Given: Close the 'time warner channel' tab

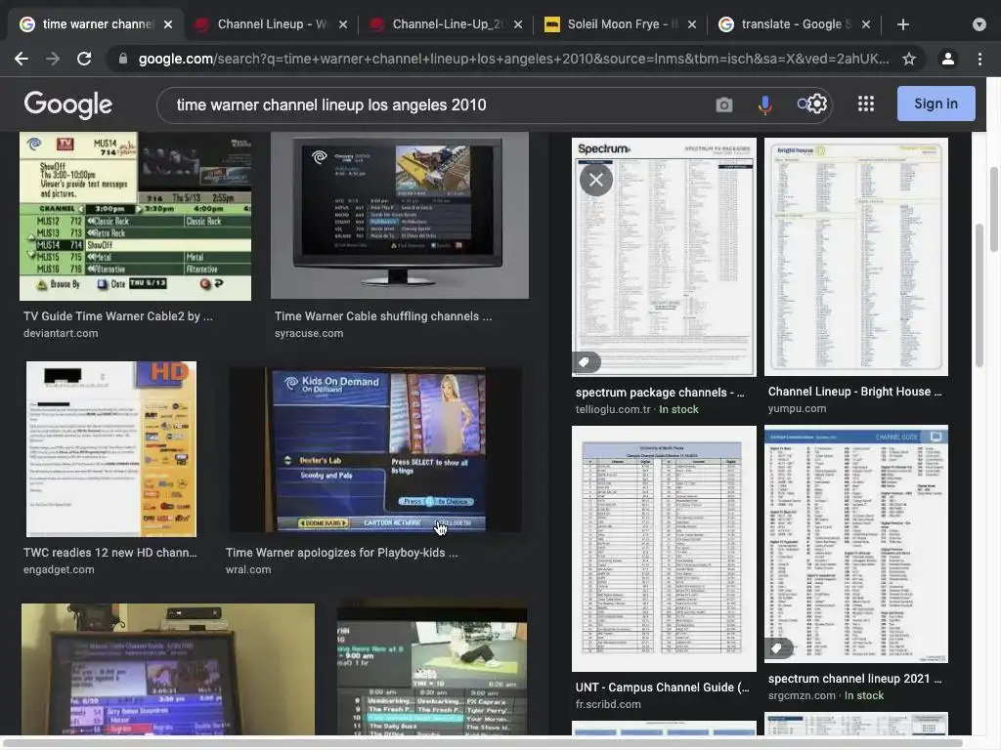Looking at the screenshot, I should coord(168,24).
